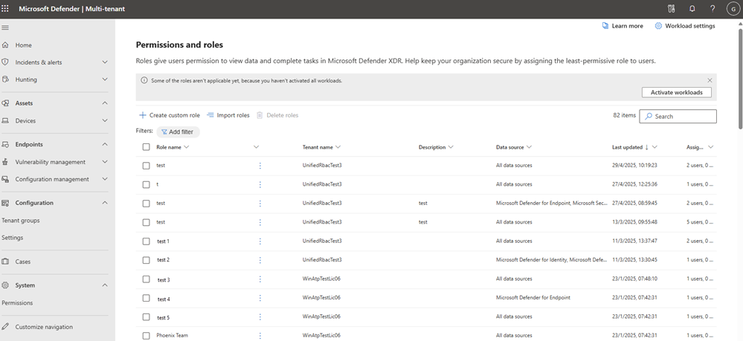Collapse the Endpoints section chevron
The height and width of the screenshot is (341, 743).
point(105,144)
